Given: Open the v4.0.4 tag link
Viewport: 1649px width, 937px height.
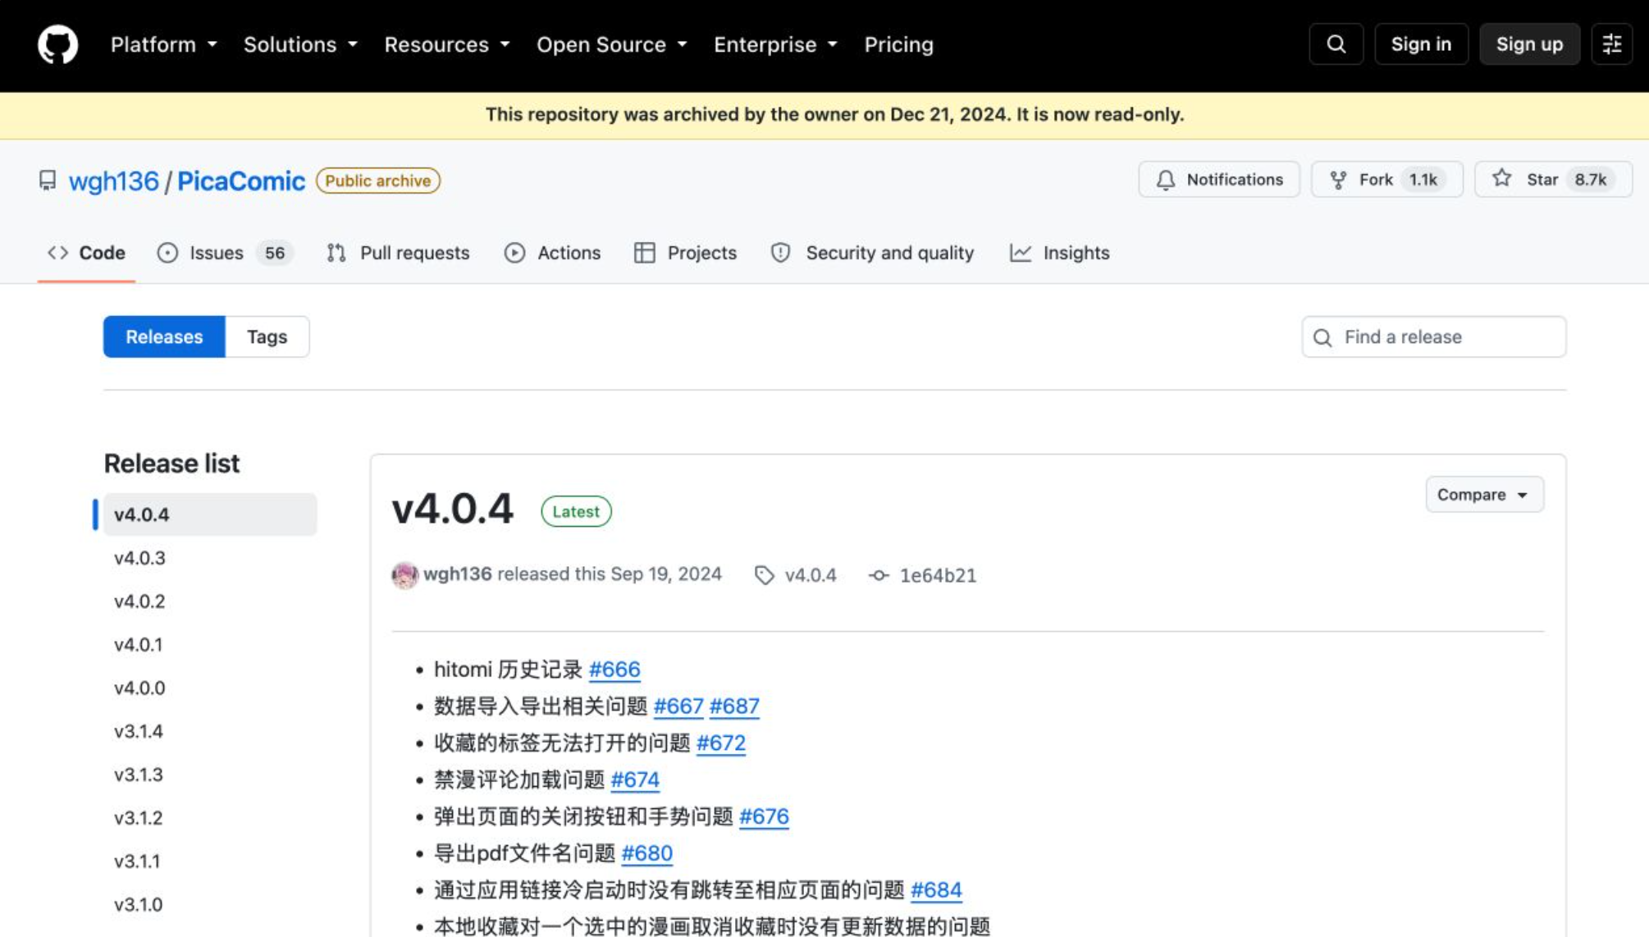Looking at the screenshot, I should [x=811, y=575].
